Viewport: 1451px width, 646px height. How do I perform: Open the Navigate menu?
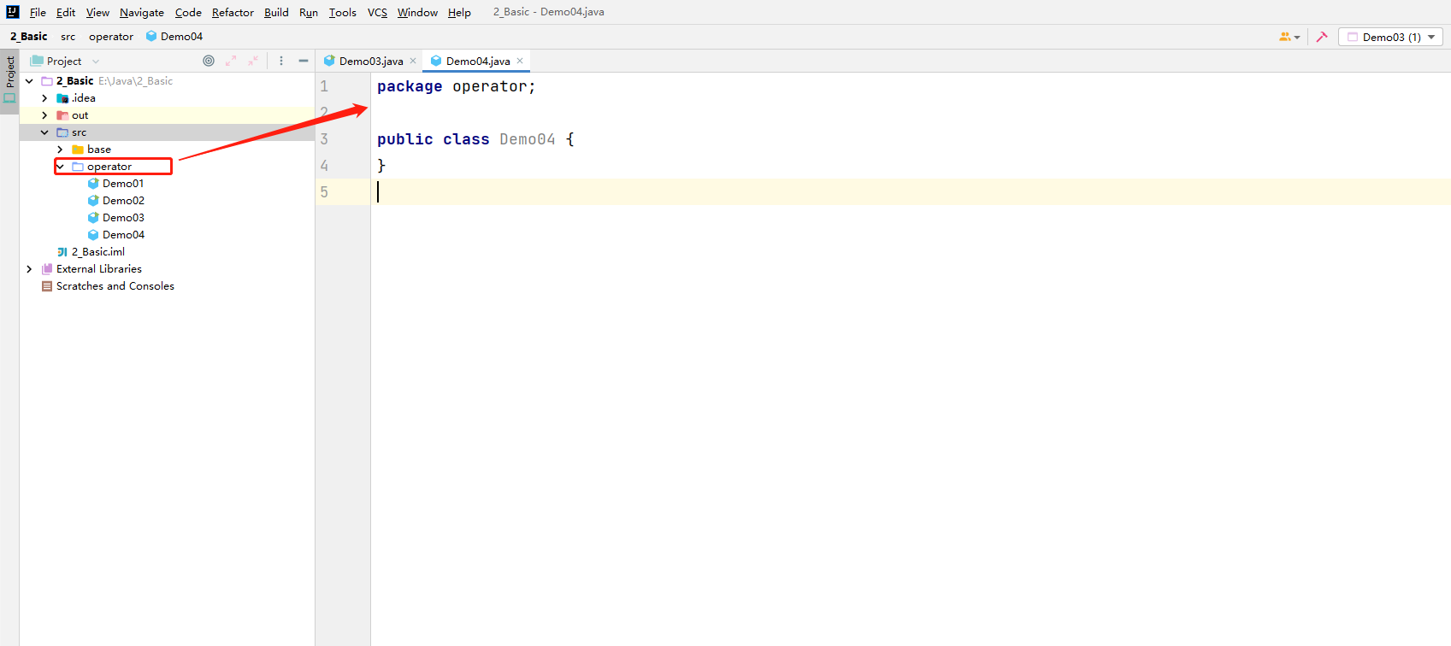(142, 12)
